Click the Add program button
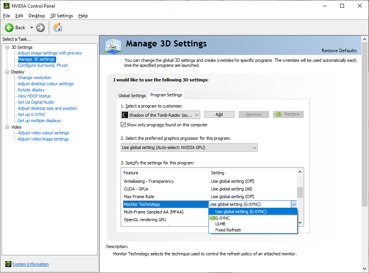 point(219,114)
